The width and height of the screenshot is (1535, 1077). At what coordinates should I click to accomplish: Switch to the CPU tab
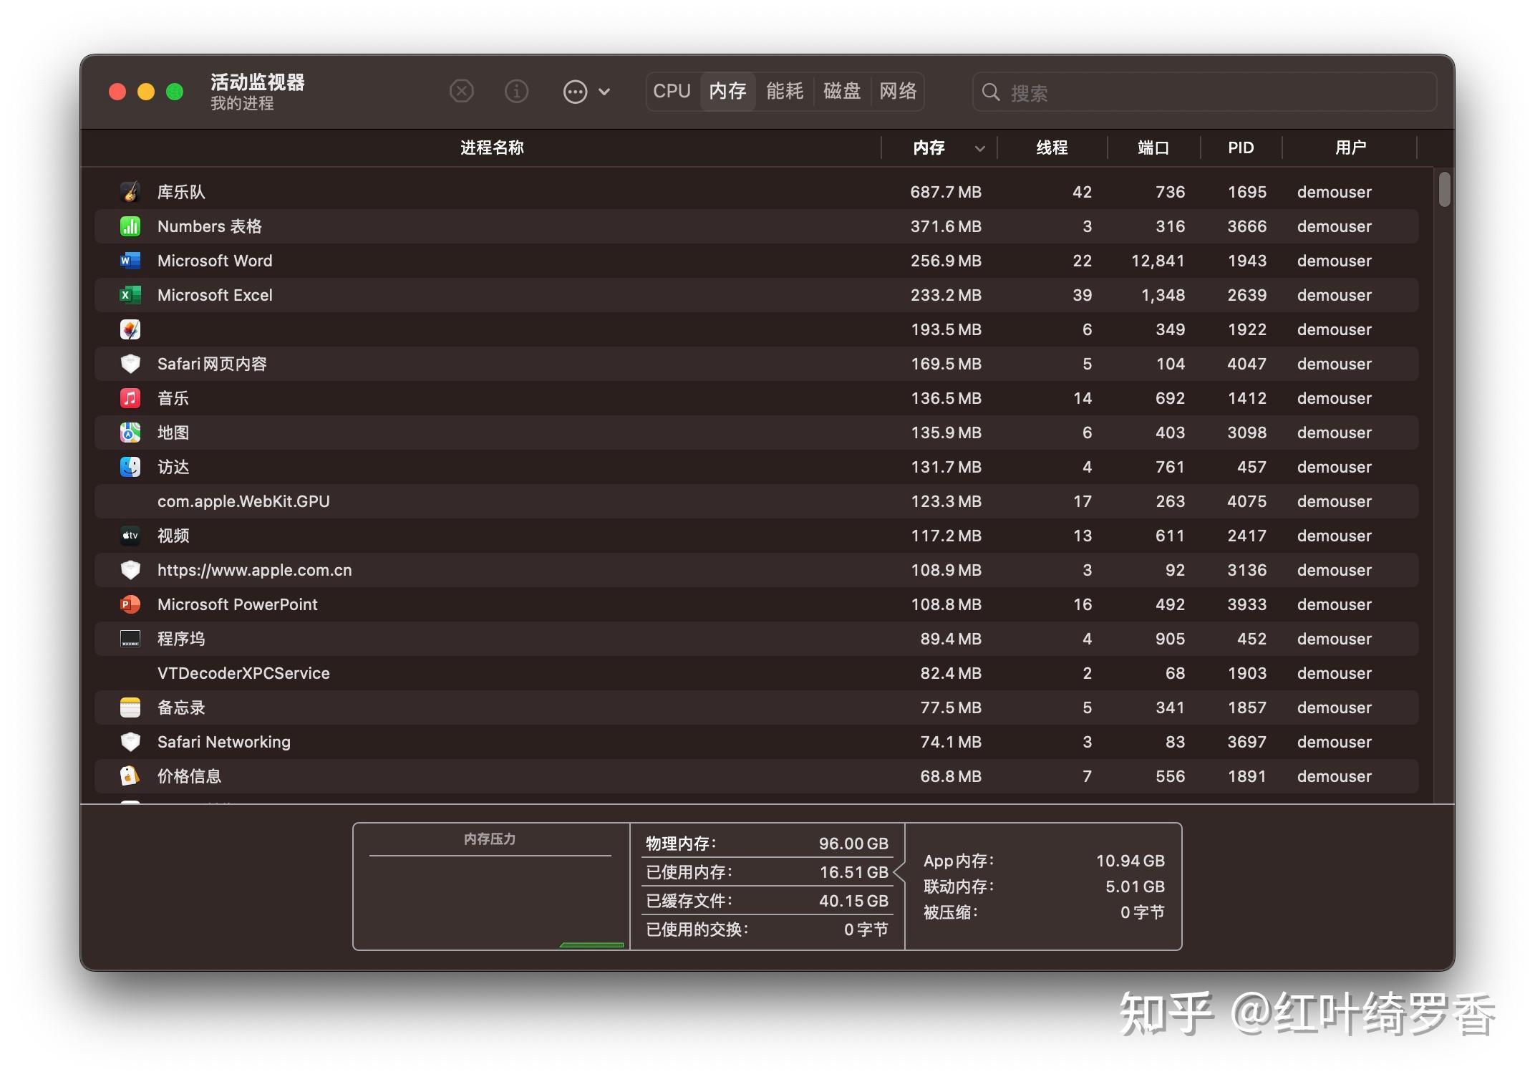coord(671,91)
